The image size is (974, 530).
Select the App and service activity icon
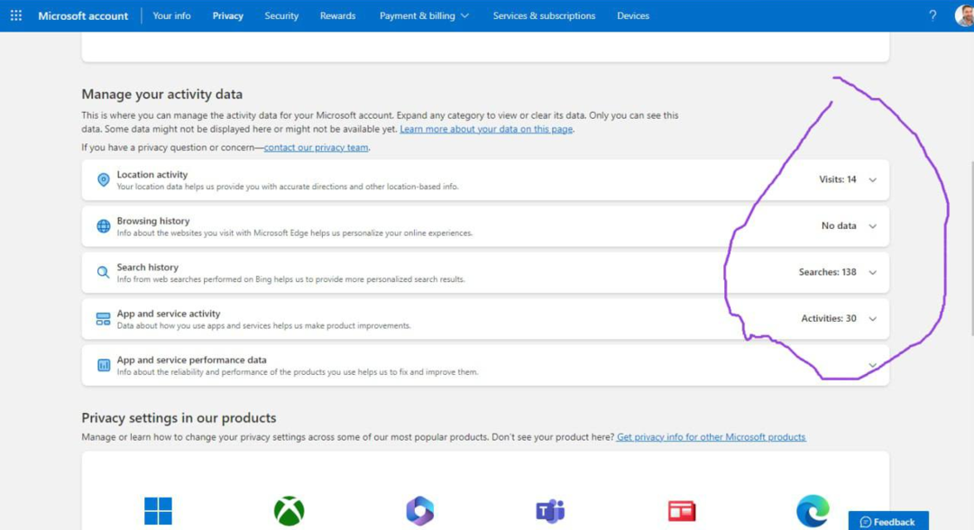(x=102, y=318)
